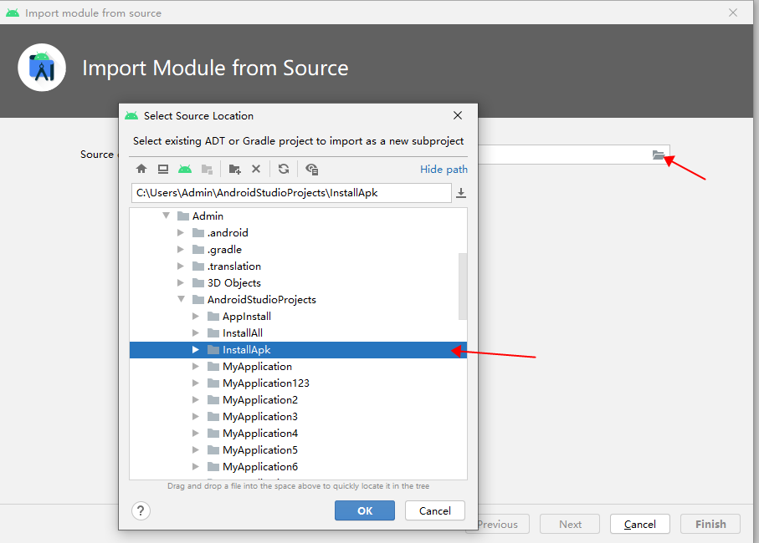Select the .android folder
The image size is (759, 543).
click(x=298, y=233)
